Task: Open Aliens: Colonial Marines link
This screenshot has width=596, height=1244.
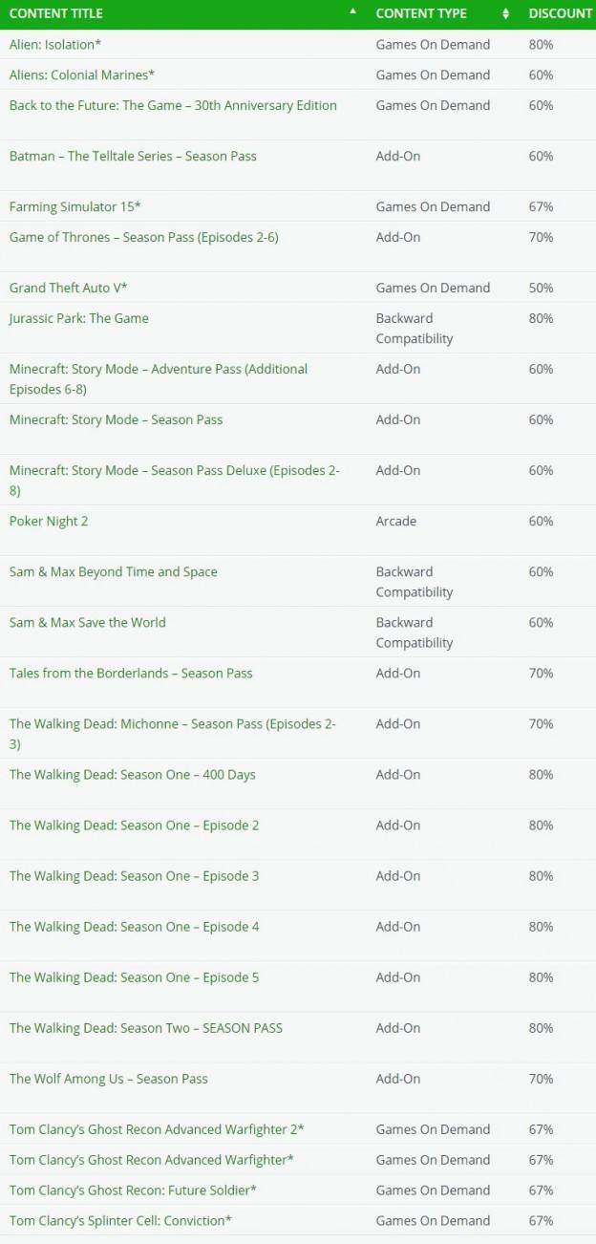Action: coord(82,75)
